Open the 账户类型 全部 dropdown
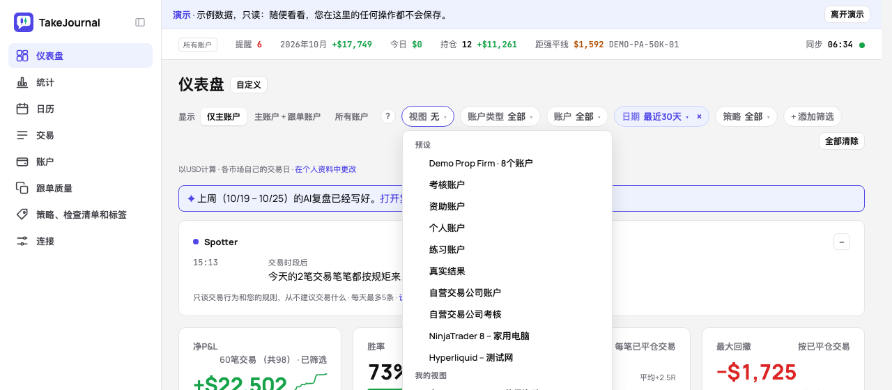The image size is (892, 390). pyautogui.click(x=500, y=117)
